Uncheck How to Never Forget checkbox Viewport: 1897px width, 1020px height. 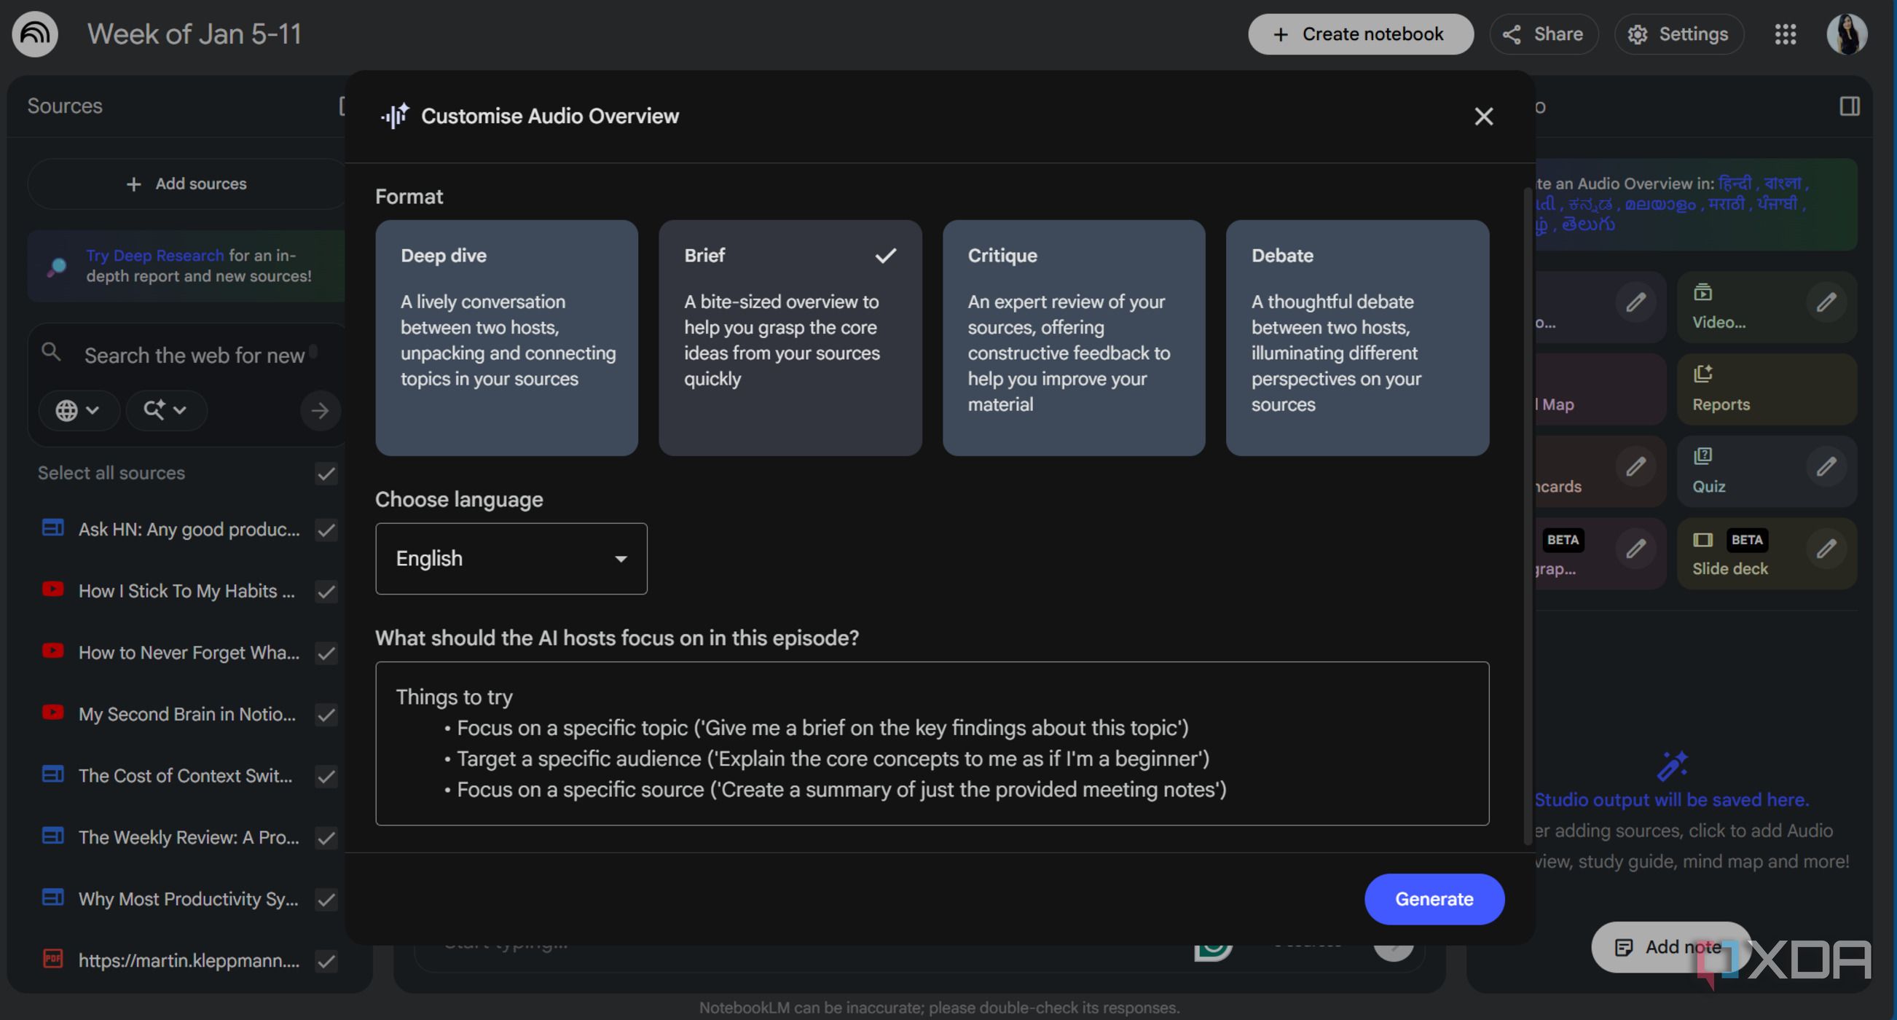(x=326, y=654)
